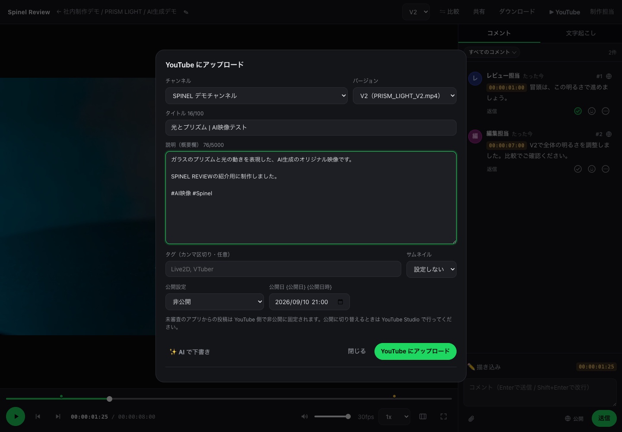Add an emoji reaction to comment #1
Image resolution: width=622 pixels, height=432 pixels.
click(592, 111)
